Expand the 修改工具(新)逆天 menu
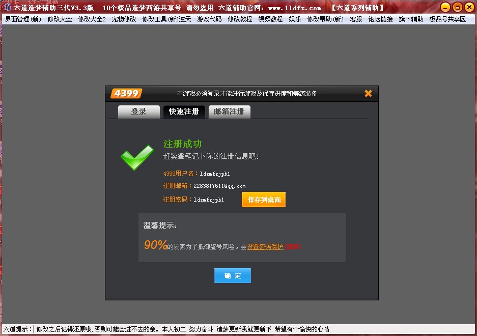 point(166,19)
